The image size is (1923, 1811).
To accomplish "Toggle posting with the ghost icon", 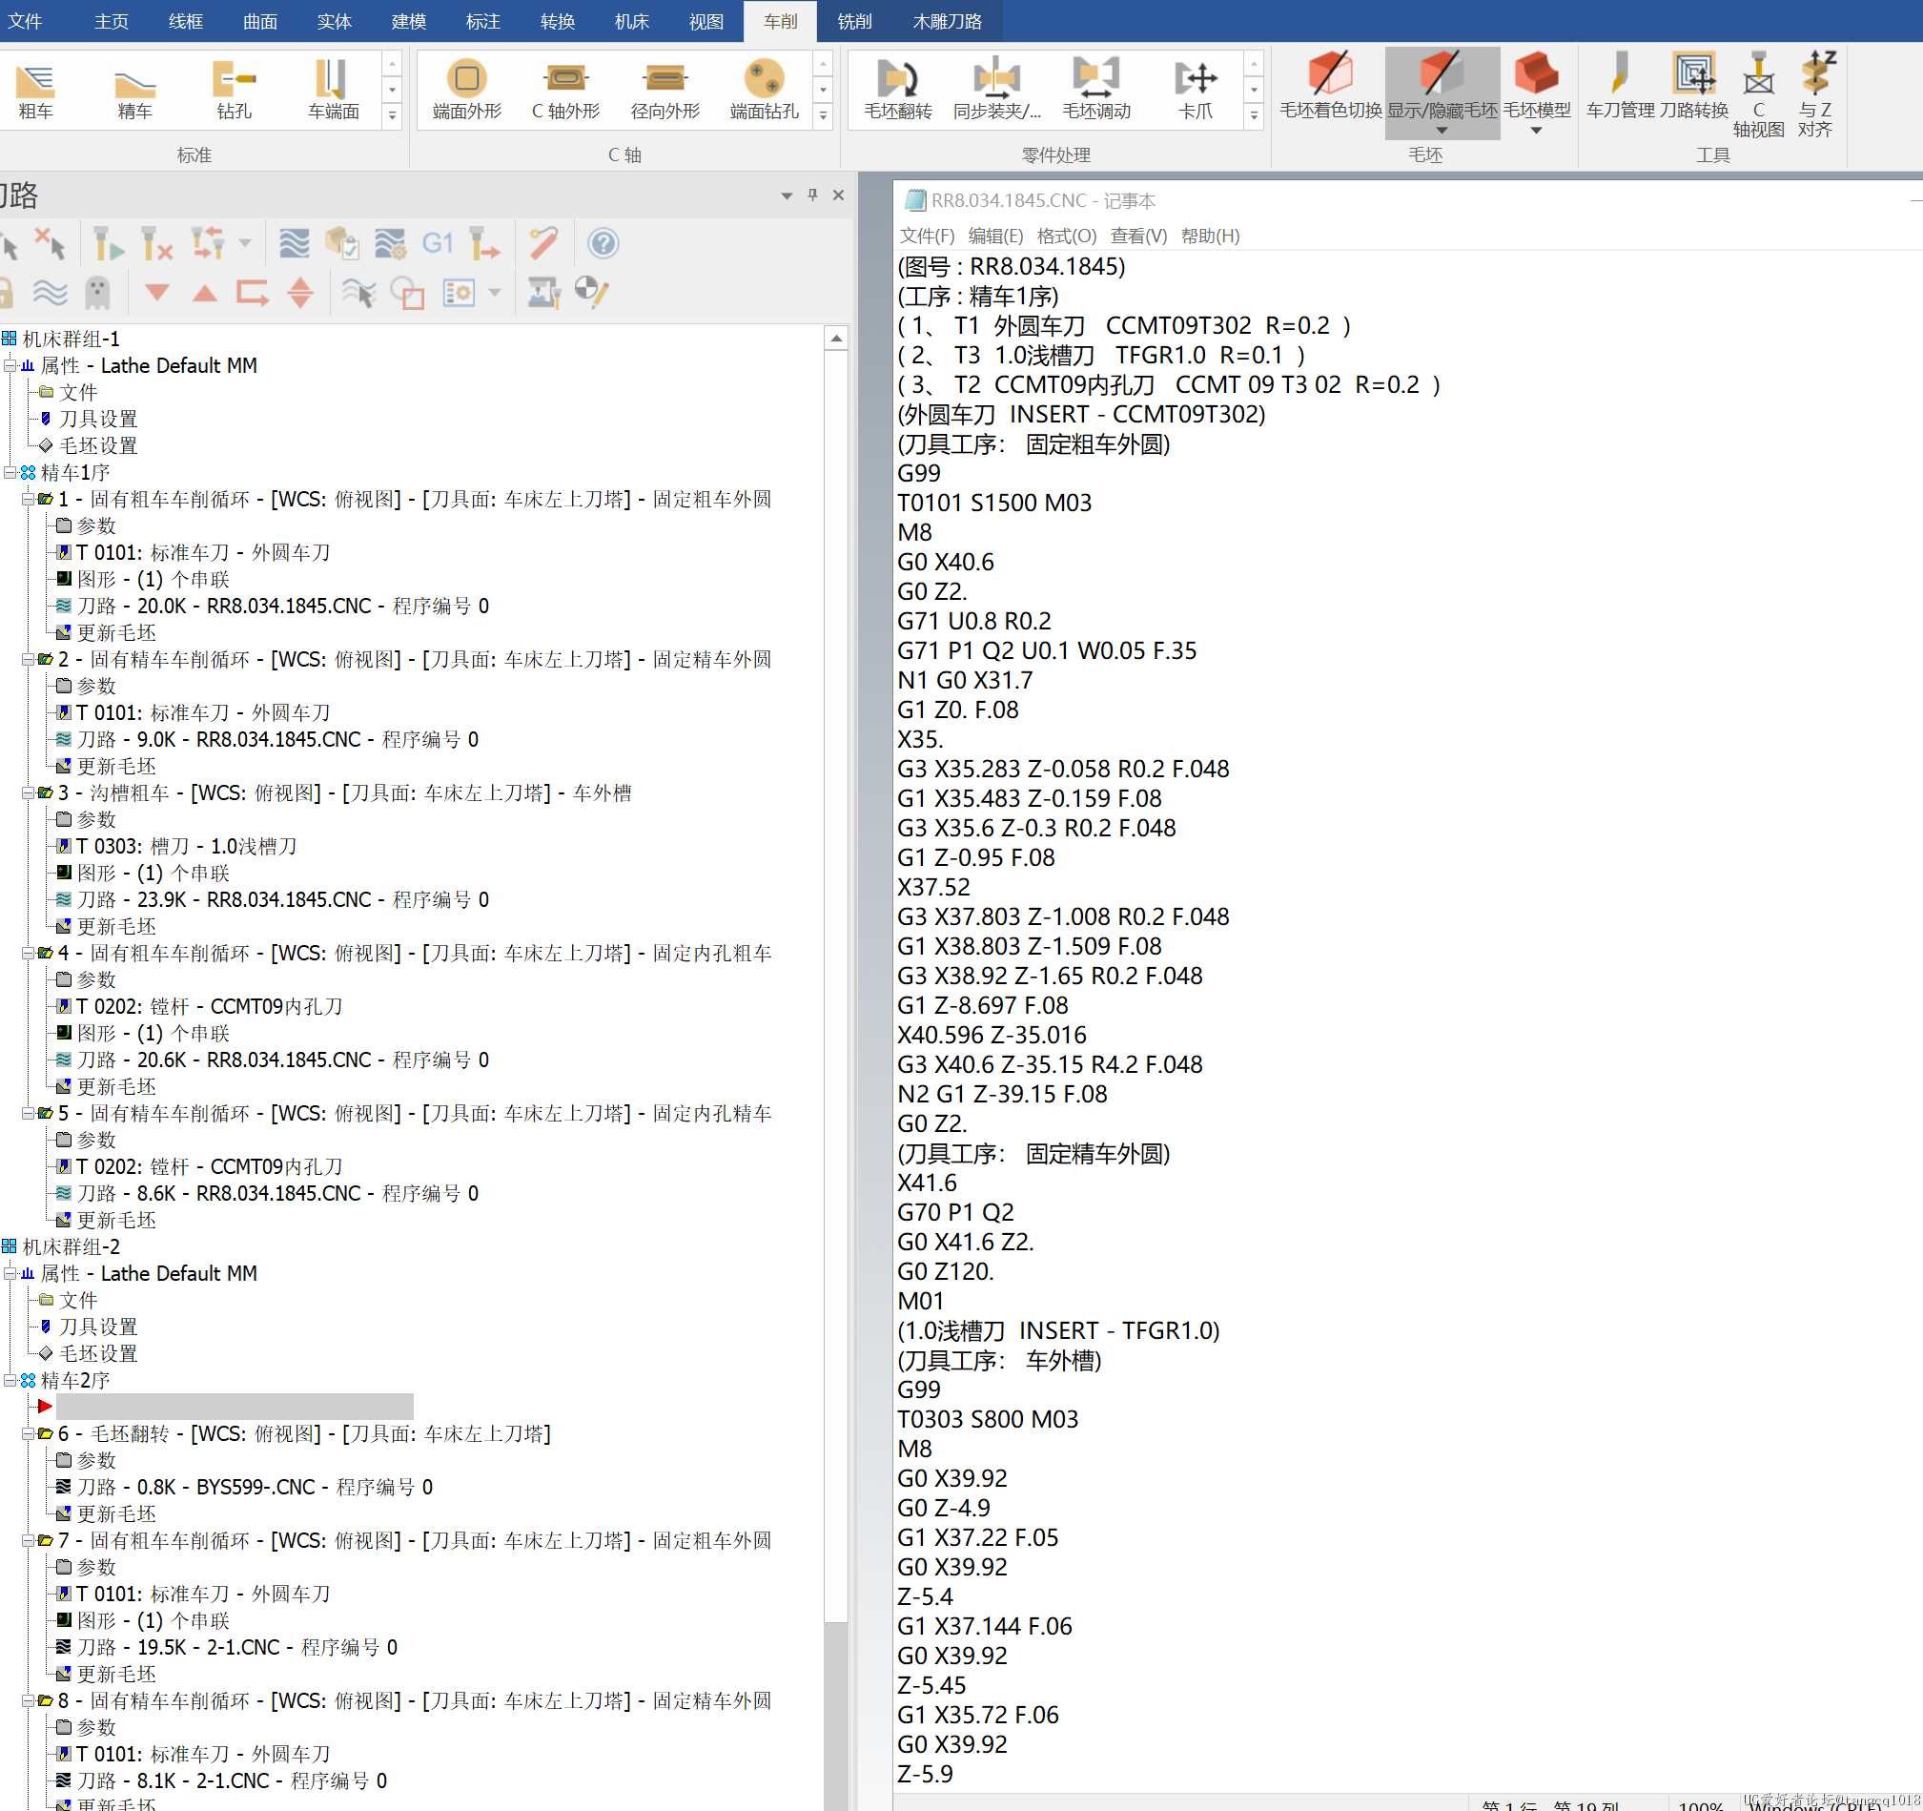I will [x=97, y=292].
